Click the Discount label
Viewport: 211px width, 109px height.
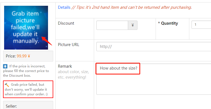click(66, 23)
